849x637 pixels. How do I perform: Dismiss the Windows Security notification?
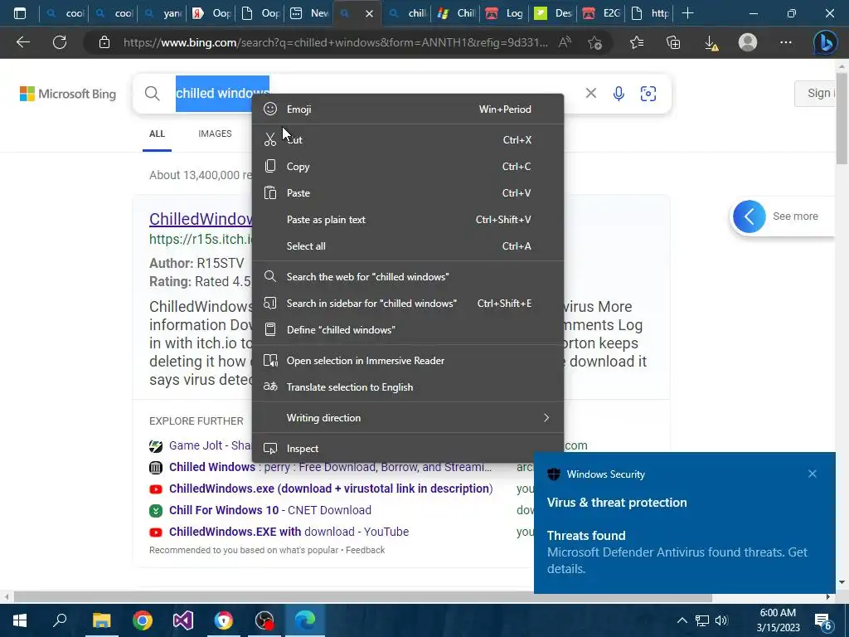tap(813, 474)
